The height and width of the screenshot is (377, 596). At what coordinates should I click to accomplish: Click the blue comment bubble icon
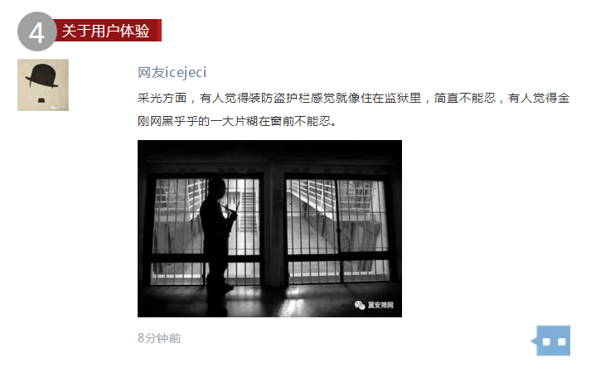point(550,341)
